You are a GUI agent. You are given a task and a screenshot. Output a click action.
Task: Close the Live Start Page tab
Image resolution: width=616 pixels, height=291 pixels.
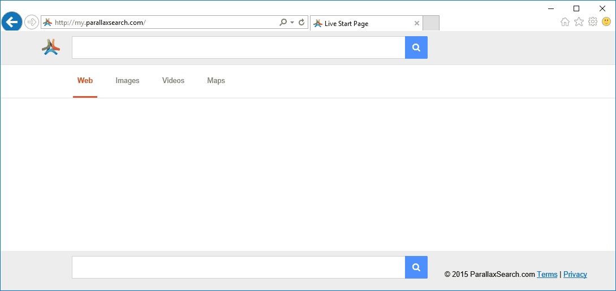coord(417,23)
